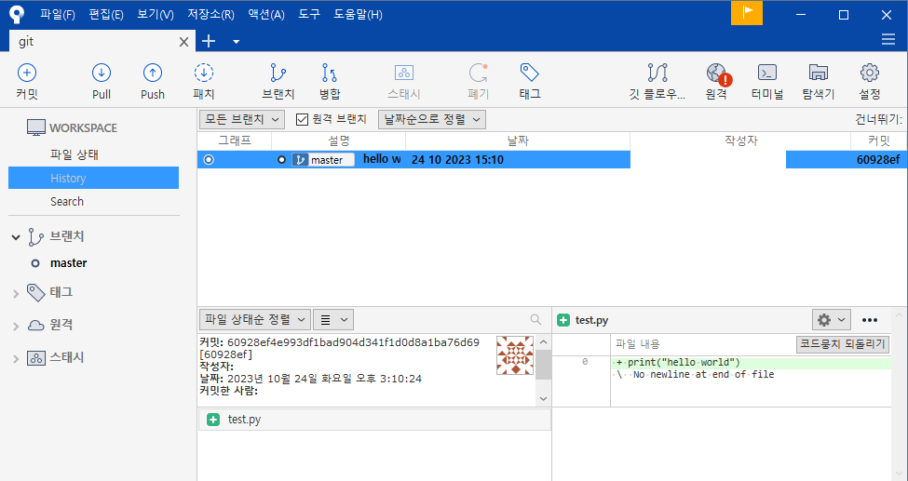The width and height of the screenshot is (908, 481).
Task: Click the commit details scrollbar down arrow
Action: point(543,398)
